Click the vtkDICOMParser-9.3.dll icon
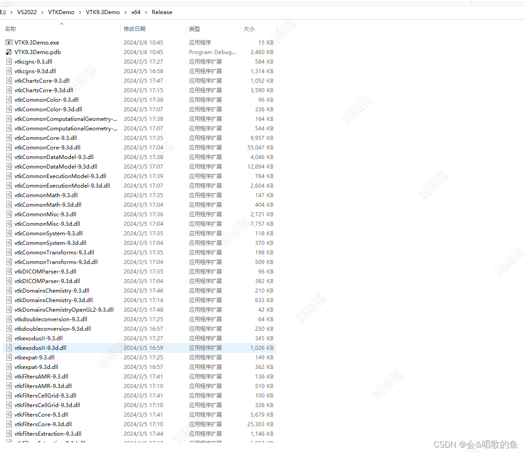This screenshot has width=525, height=453. tap(9, 271)
